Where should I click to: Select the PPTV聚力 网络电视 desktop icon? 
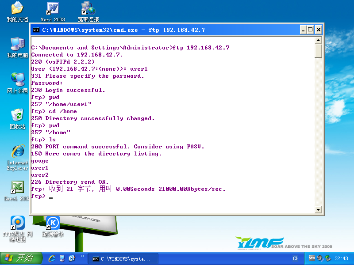pyautogui.click(x=17, y=229)
